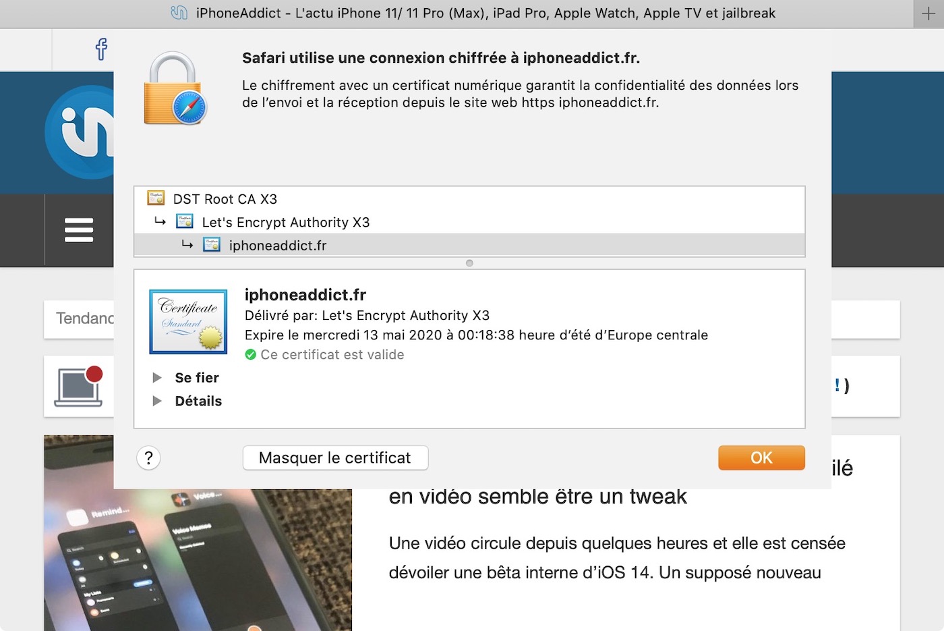Expand the Se fier disclosure triangle
944x631 pixels.
[157, 377]
